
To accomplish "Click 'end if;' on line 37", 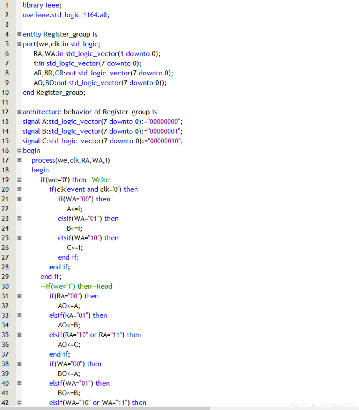I will coord(60,354).
